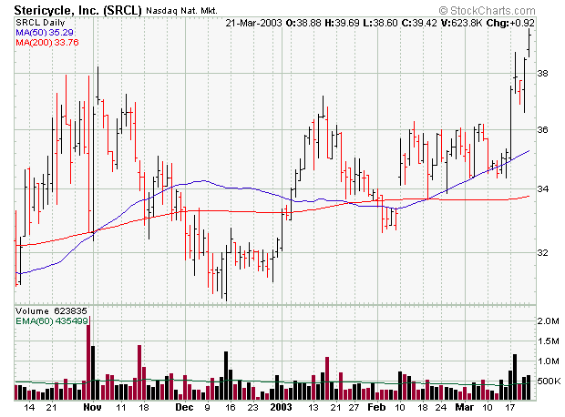Viewport: 565px width, 417px height.
Task: Click the low price L:38.60
Action: 380,23
